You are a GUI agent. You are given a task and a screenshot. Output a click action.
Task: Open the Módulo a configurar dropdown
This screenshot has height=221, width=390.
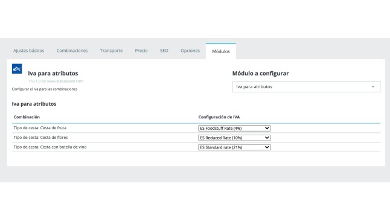(306, 86)
